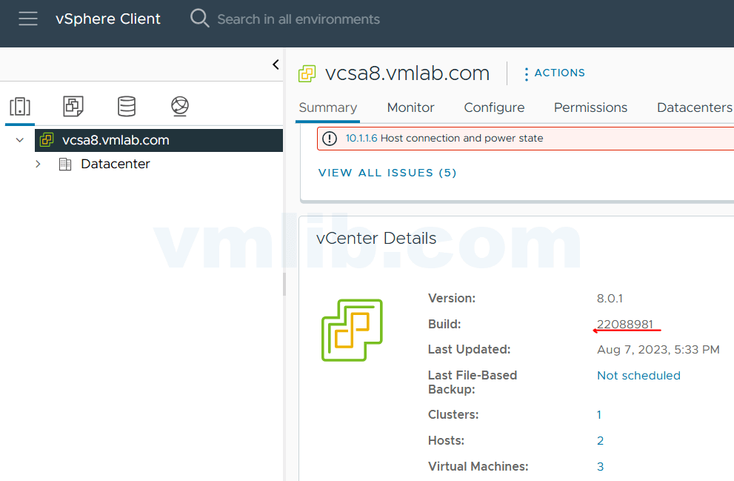This screenshot has height=481, width=734.
Task: Switch to VMs and Templates view
Action: tap(73, 107)
